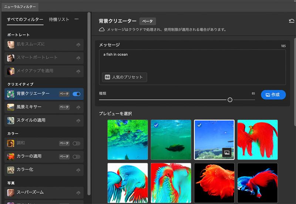This screenshot has height=204, width=296.
Task: Click the カラー化 filter icon
Action: (x=11, y=170)
